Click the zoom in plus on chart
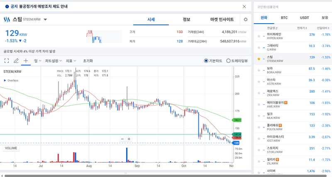Viewport: 332px width, 177px height. [129, 139]
